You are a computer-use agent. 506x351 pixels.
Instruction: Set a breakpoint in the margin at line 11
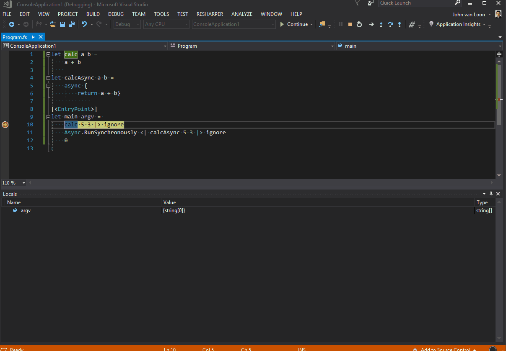click(5, 132)
